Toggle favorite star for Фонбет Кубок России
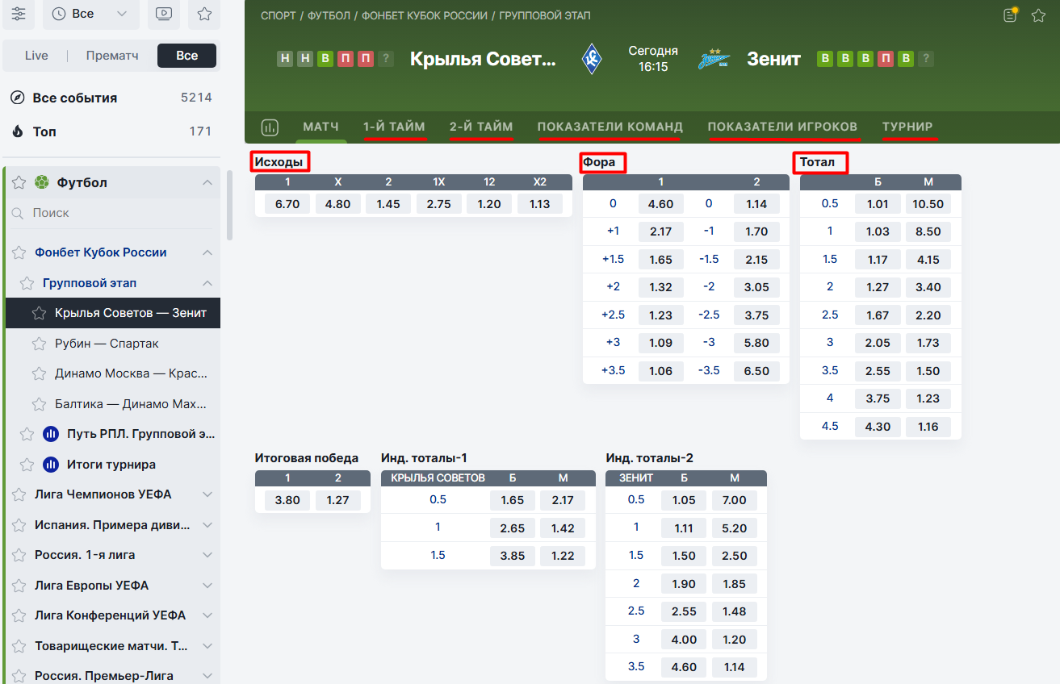 19,252
